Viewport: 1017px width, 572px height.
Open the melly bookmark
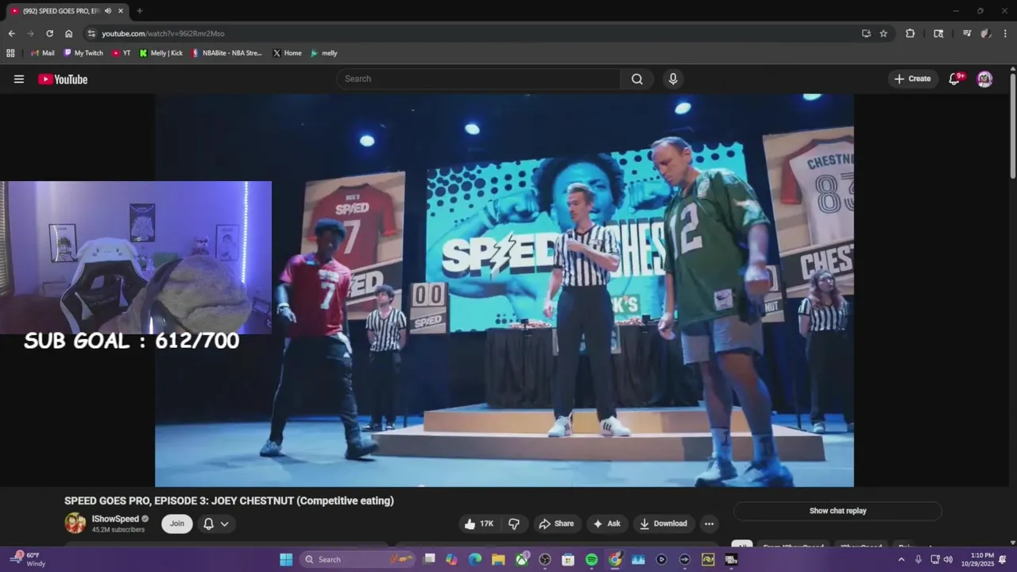[323, 53]
